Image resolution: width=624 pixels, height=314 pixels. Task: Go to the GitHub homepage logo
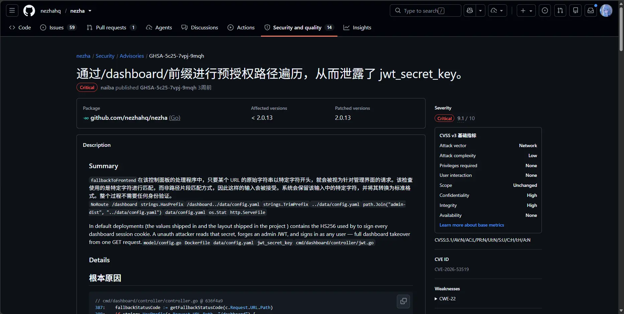click(x=29, y=11)
